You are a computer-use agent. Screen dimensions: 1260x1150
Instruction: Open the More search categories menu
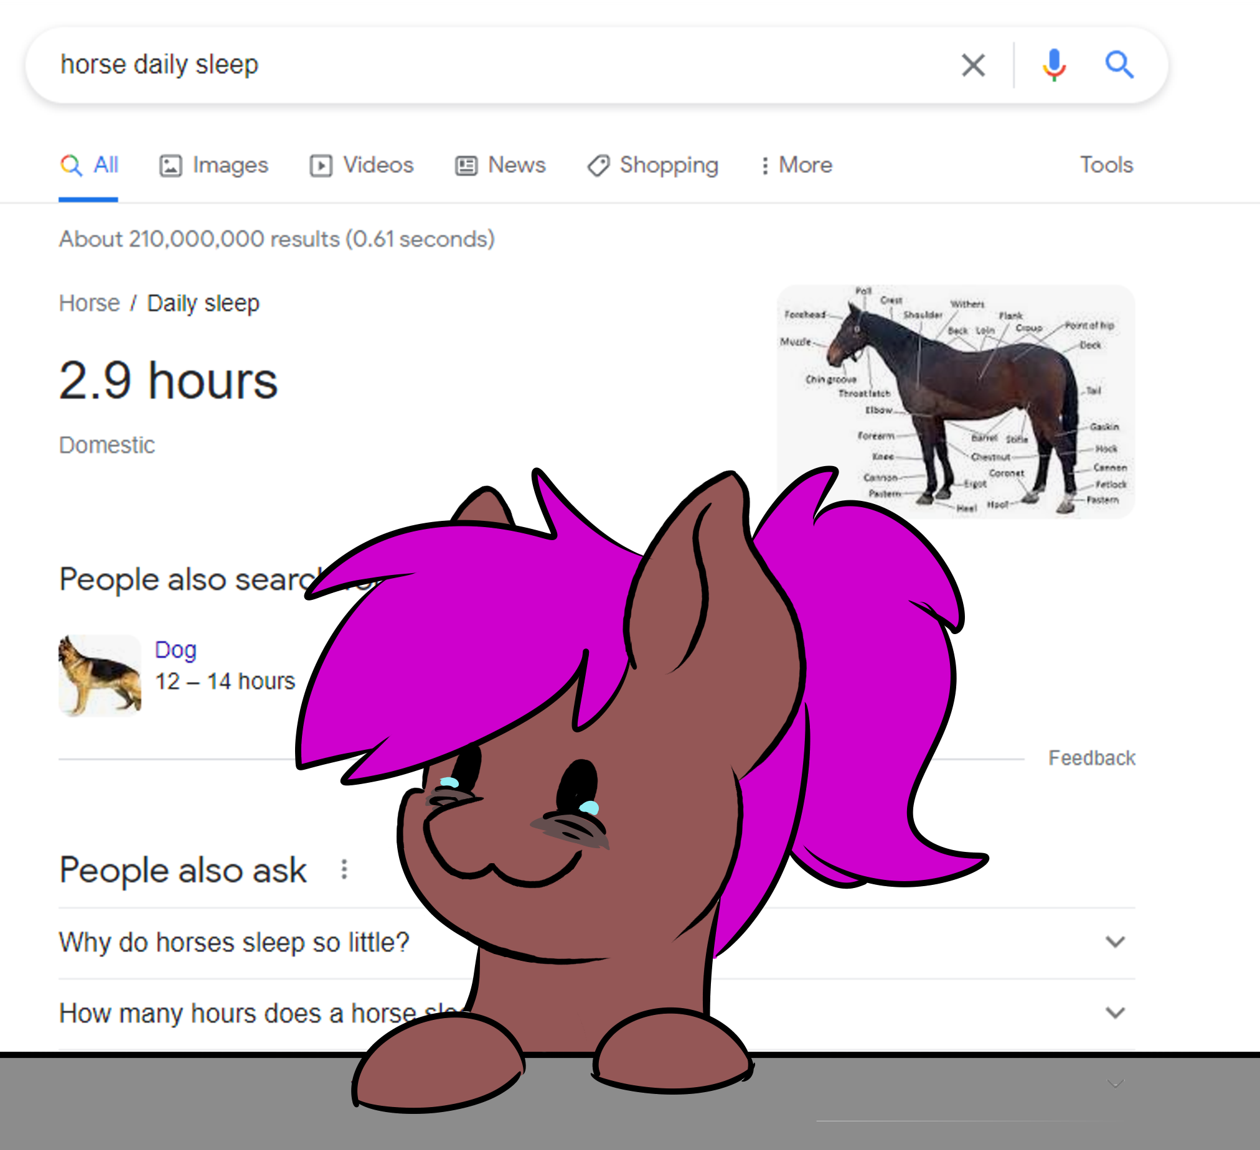pos(797,165)
